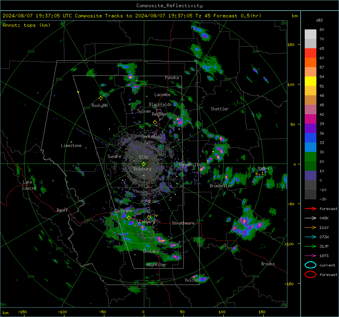
Task: Click the RedDeer city label
Action: tap(160, 114)
